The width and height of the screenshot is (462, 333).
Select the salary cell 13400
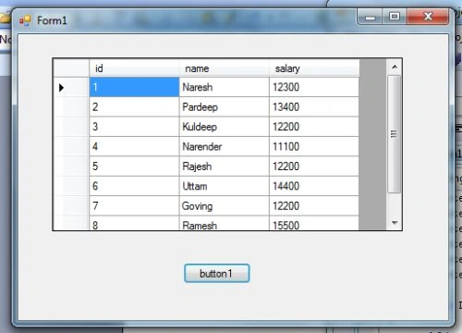coord(314,107)
